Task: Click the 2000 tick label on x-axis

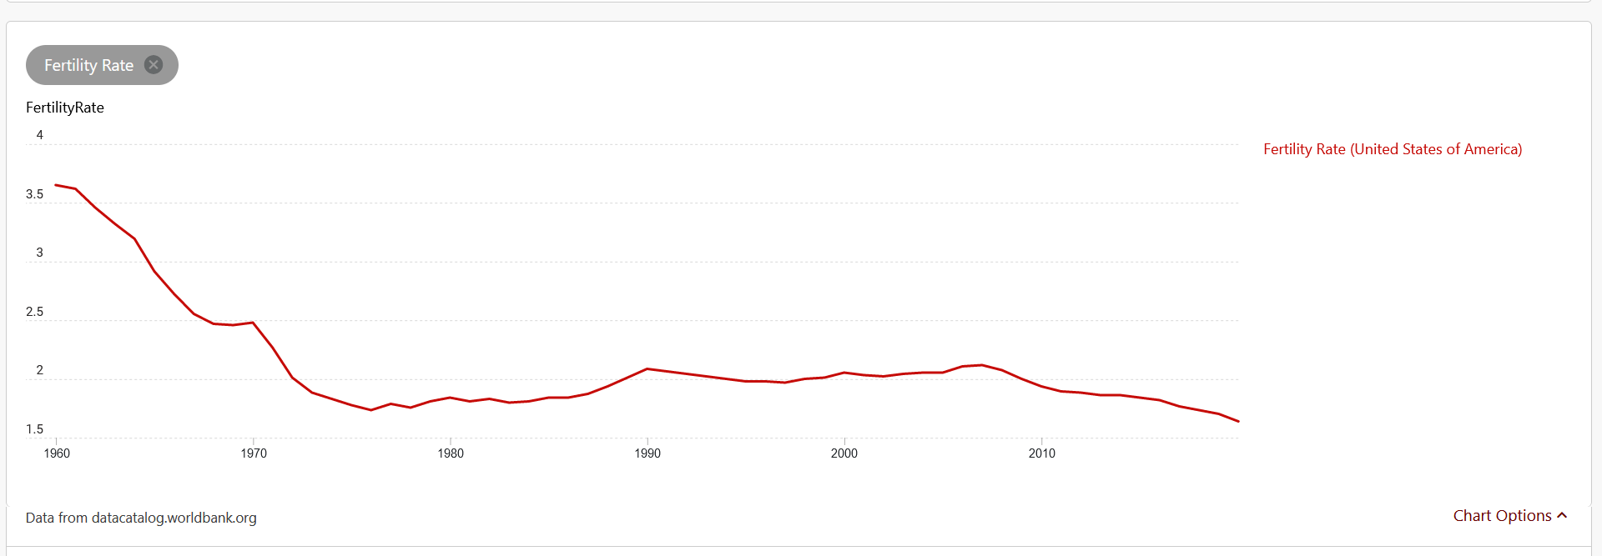Action: coord(844,453)
